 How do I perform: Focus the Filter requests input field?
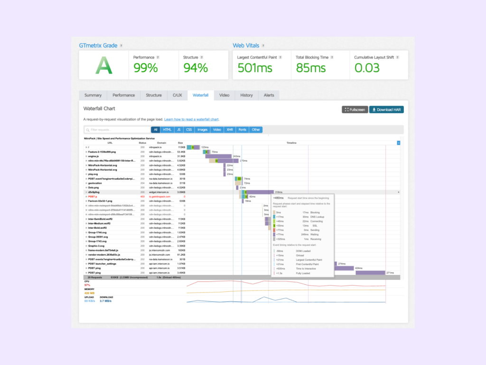pyautogui.click(x=117, y=130)
